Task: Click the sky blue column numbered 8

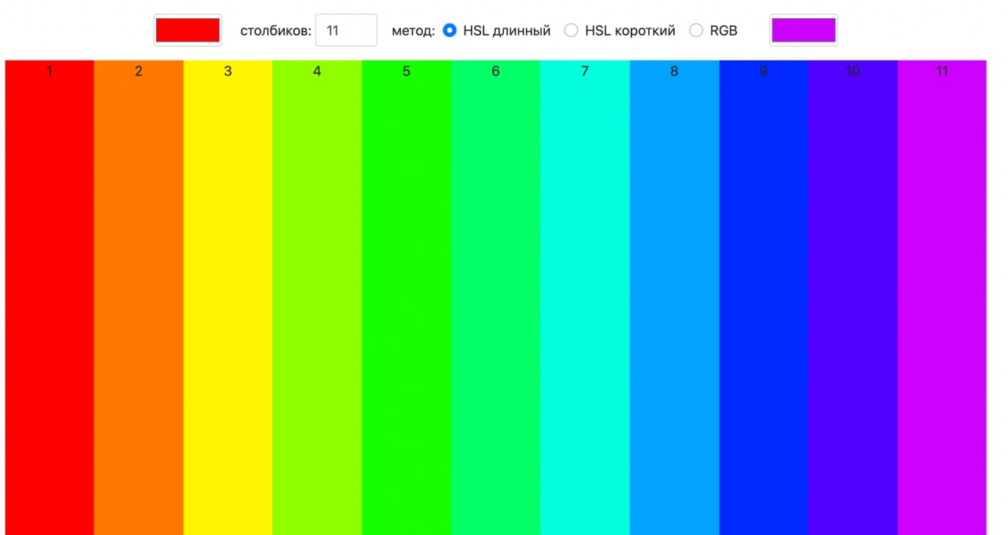Action: coord(674,298)
